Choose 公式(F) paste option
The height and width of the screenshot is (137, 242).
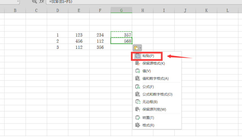click(157, 87)
